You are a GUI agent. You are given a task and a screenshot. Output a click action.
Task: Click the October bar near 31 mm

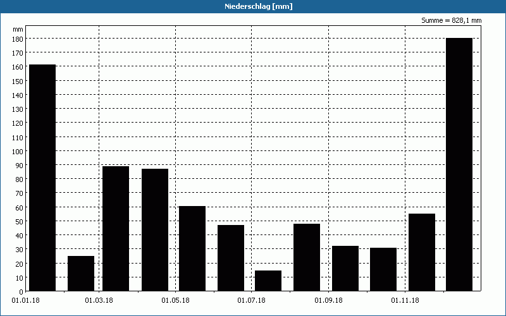point(383,270)
